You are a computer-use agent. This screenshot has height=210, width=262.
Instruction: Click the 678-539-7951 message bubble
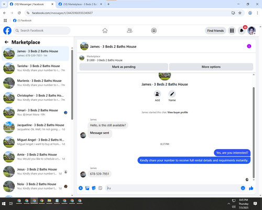(x=100, y=174)
